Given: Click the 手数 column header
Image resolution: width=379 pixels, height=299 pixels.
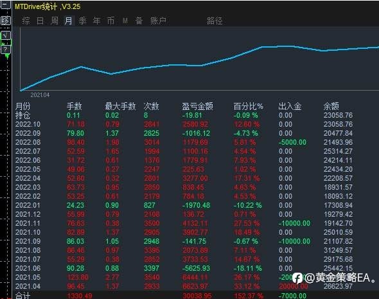Looking at the screenshot, I should tap(75, 106).
